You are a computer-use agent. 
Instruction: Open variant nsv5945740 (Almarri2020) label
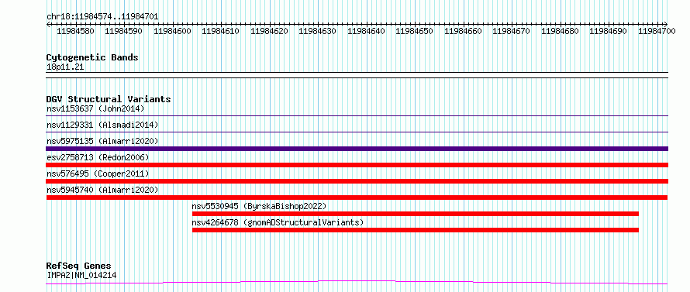point(102,190)
